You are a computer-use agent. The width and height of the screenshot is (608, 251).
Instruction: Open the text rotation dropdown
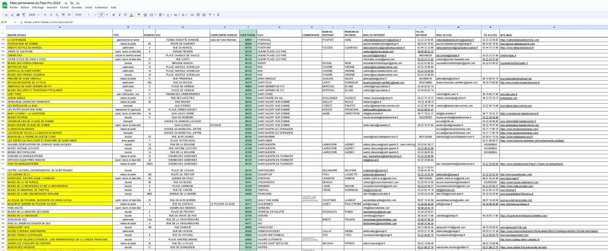click(x=184, y=15)
